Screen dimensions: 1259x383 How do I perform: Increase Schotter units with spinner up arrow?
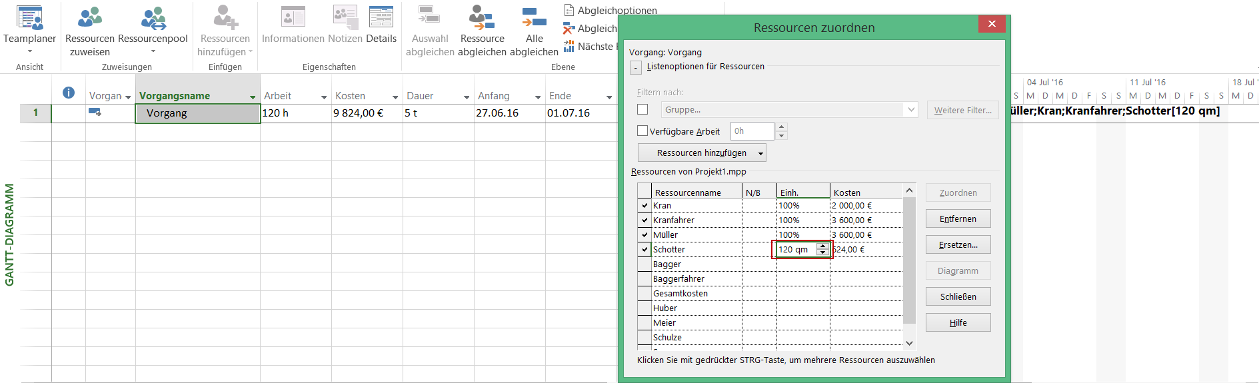[x=823, y=246]
